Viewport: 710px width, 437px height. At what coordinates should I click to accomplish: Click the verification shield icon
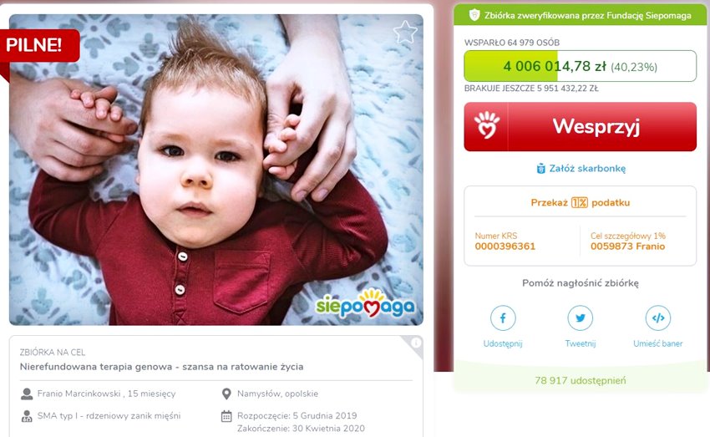(x=474, y=15)
